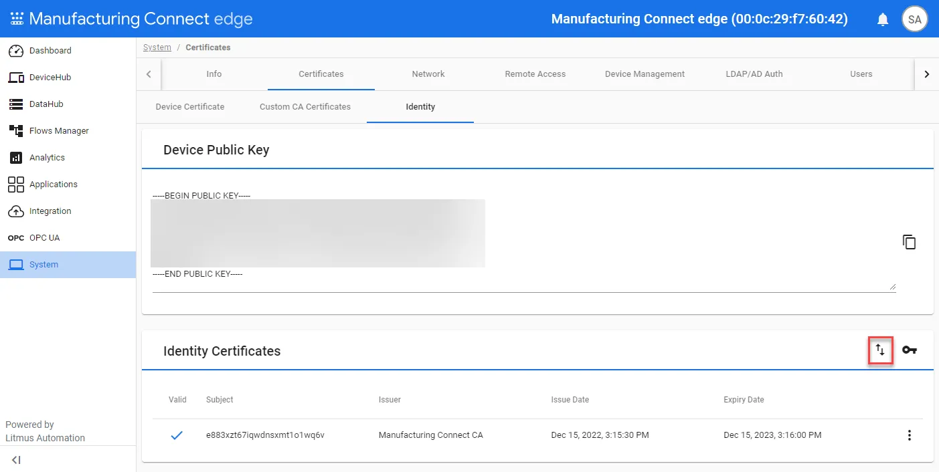Go to Applications label
Image resolution: width=939 pixels, height=472 pixels.
tap(54, 185)
